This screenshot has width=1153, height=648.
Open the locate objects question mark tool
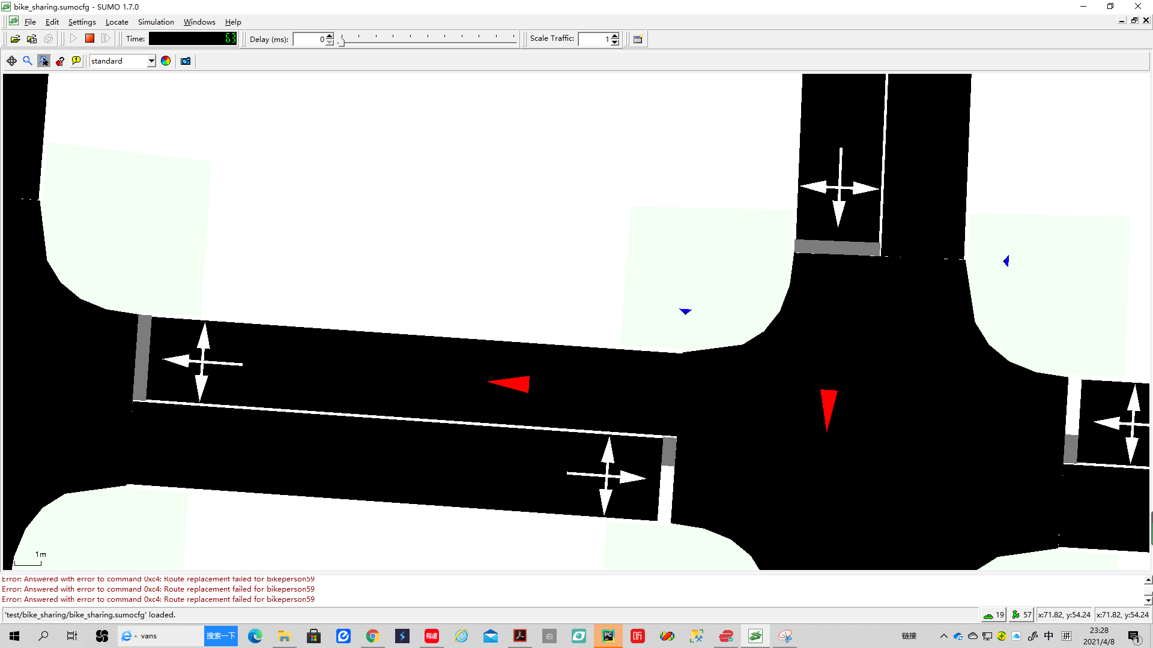pyautogui.click(x=60, y=61)
